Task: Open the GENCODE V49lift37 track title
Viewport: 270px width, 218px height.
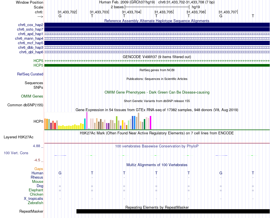Action: click(157, 57)
